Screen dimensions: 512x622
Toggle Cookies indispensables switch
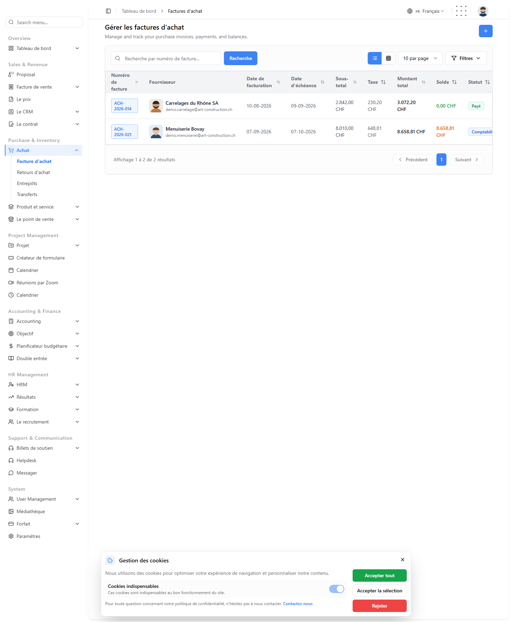click(x=337, y=589)
